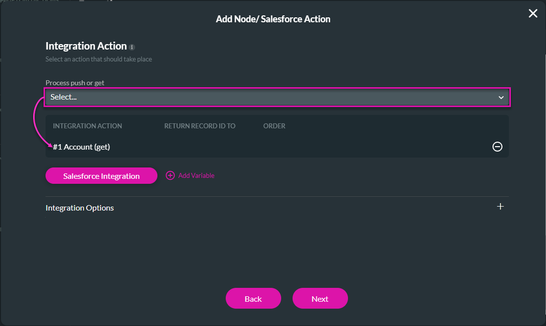
Task: Click the Add Node/ Salesforce Action title
Action: pos(273,19)
